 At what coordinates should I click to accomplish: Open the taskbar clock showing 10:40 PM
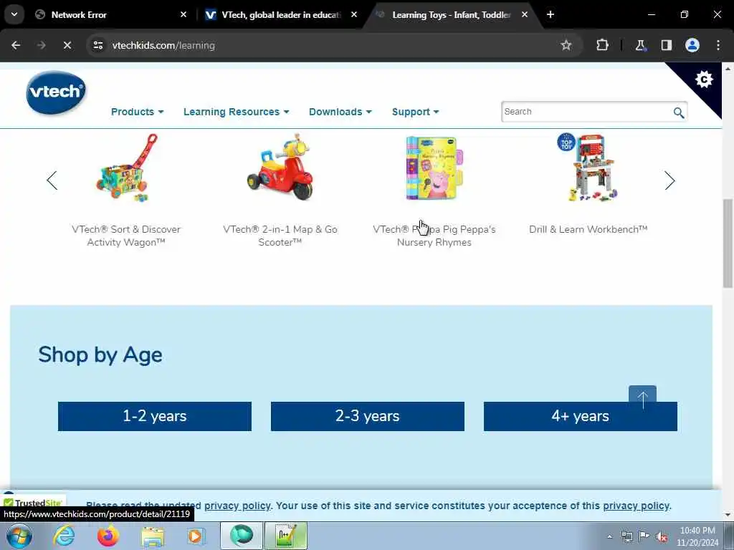pyautogui.click(x=697, y=536)
